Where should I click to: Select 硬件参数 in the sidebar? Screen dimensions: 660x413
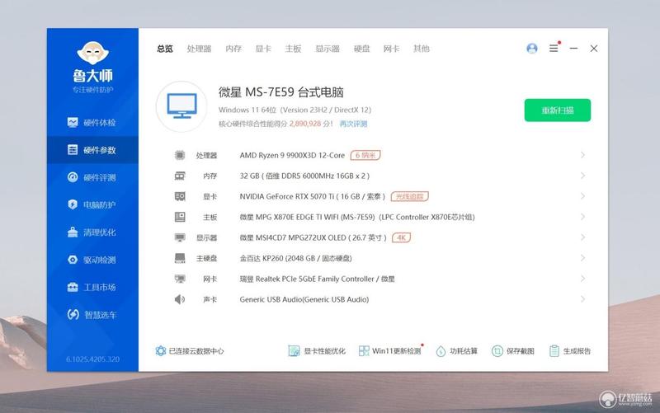click(92, 150)
